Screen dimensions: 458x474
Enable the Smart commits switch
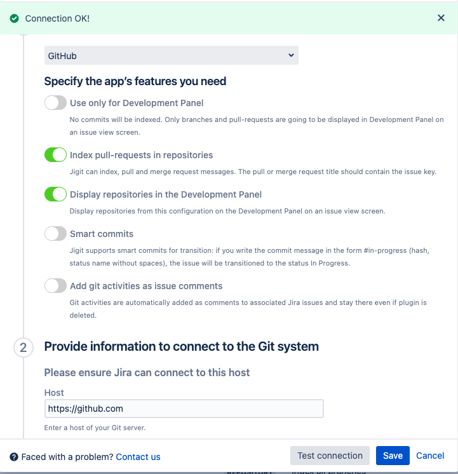(56, 234)
